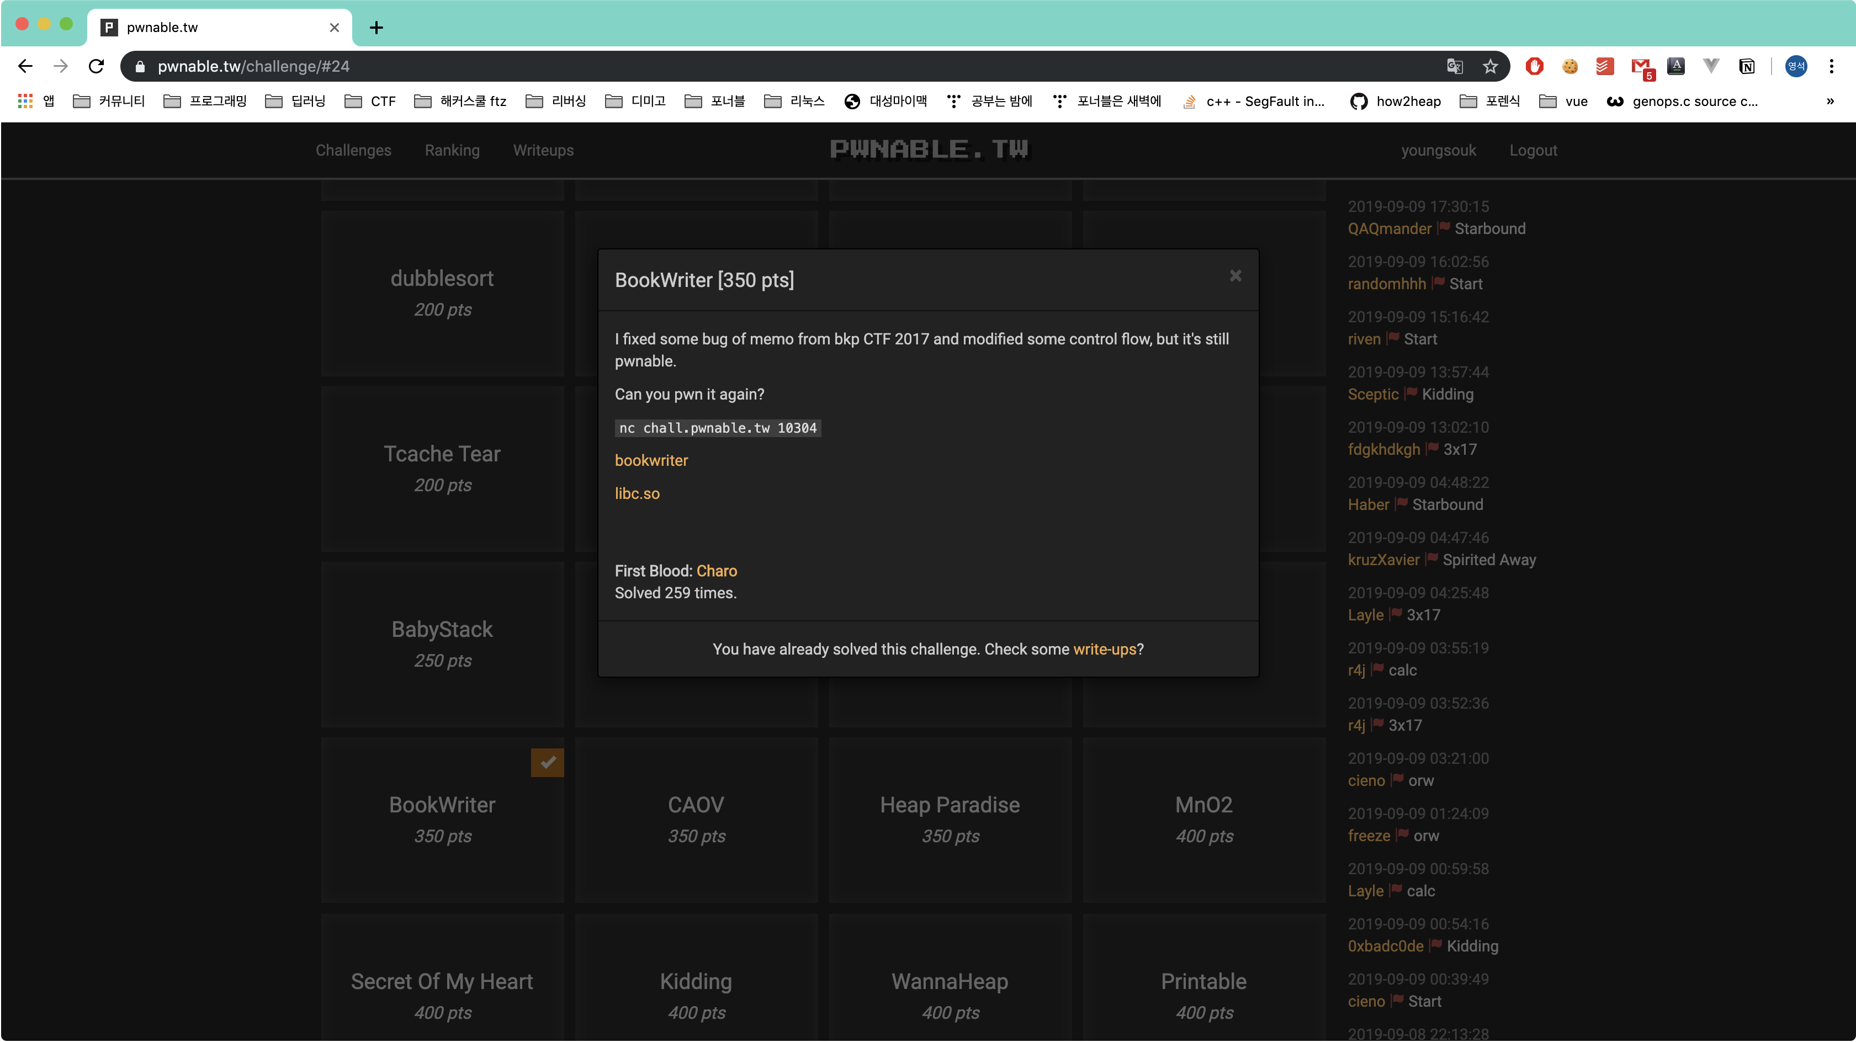Close the BookWriter challenge dialog
The height and width of the screenshot is (1042, 1856).
pos(1235,276)
